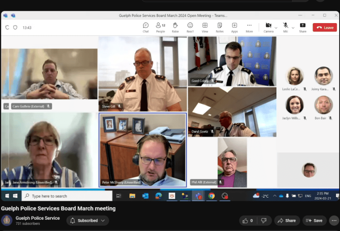Open the Apps panel
The width and height of the screenshot is (340, 231).
coord(234,27)
